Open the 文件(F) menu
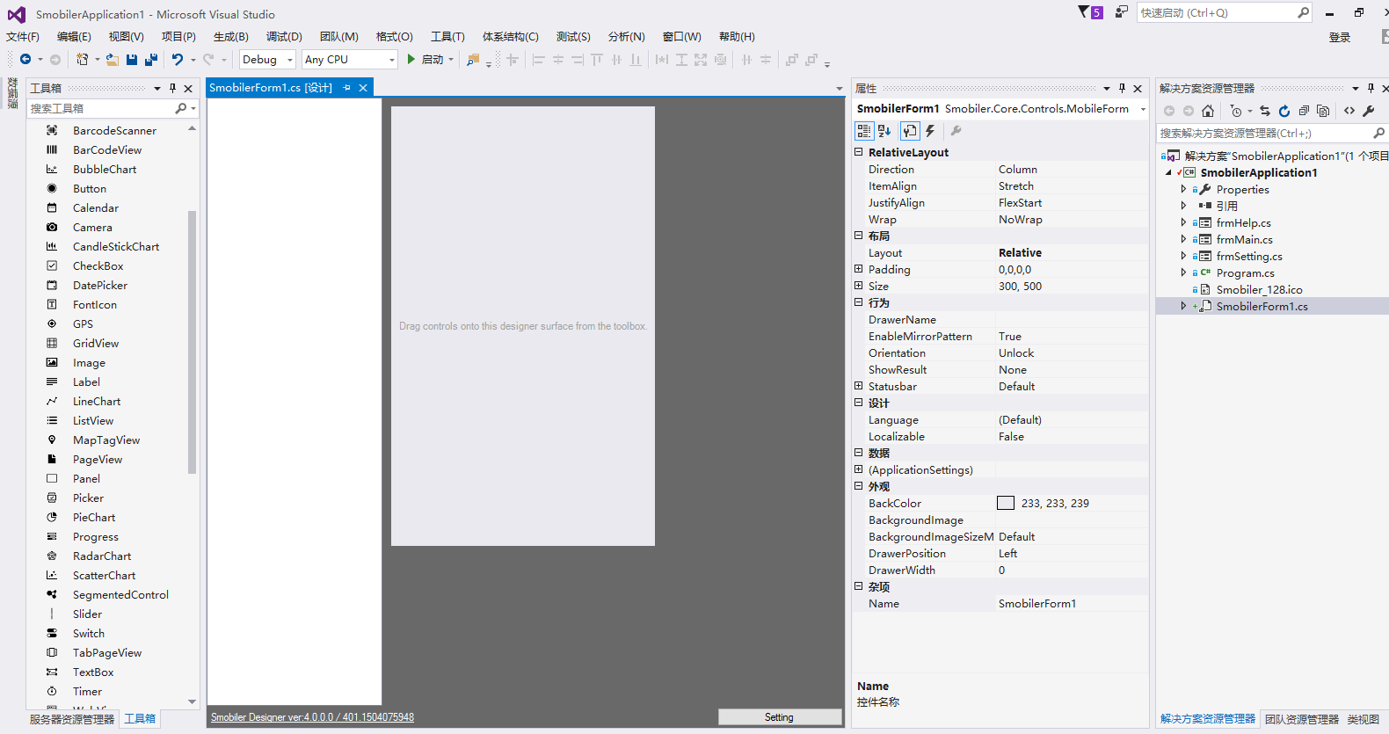 click(23, 37)
